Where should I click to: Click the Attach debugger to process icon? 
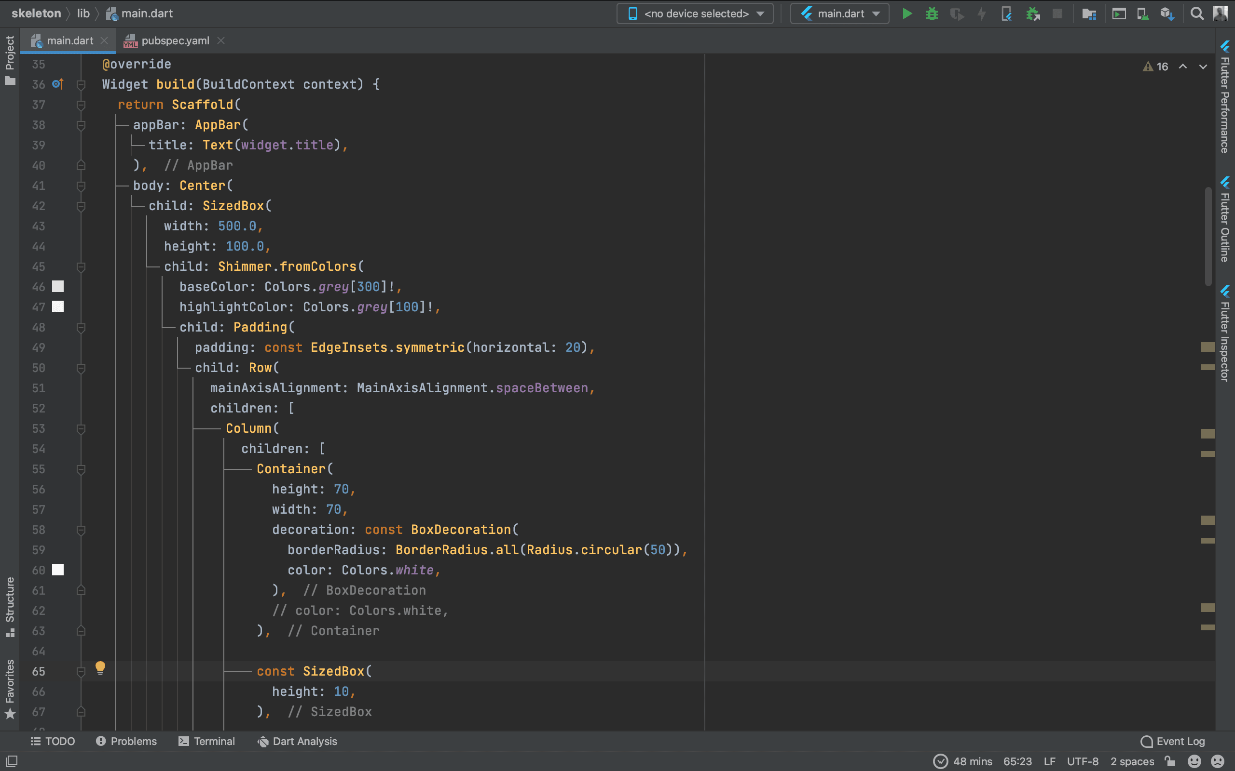tap(1033, 14)
